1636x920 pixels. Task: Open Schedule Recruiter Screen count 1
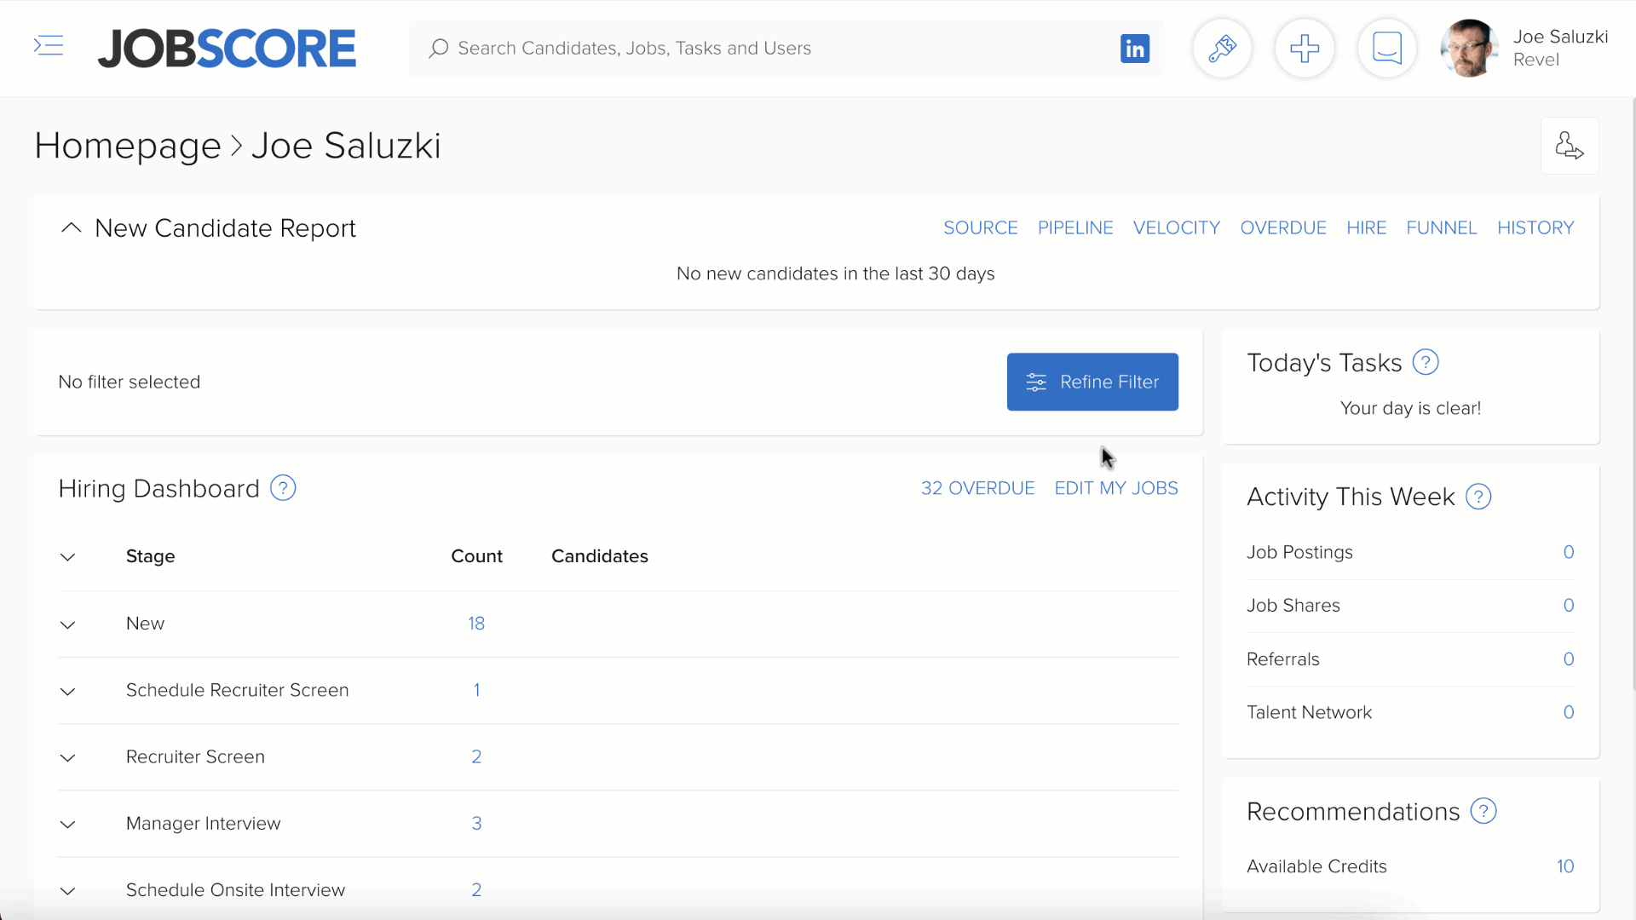point(476,690)
